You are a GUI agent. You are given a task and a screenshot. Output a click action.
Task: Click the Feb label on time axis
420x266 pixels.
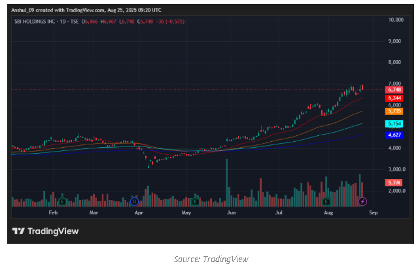coord(53,213)
